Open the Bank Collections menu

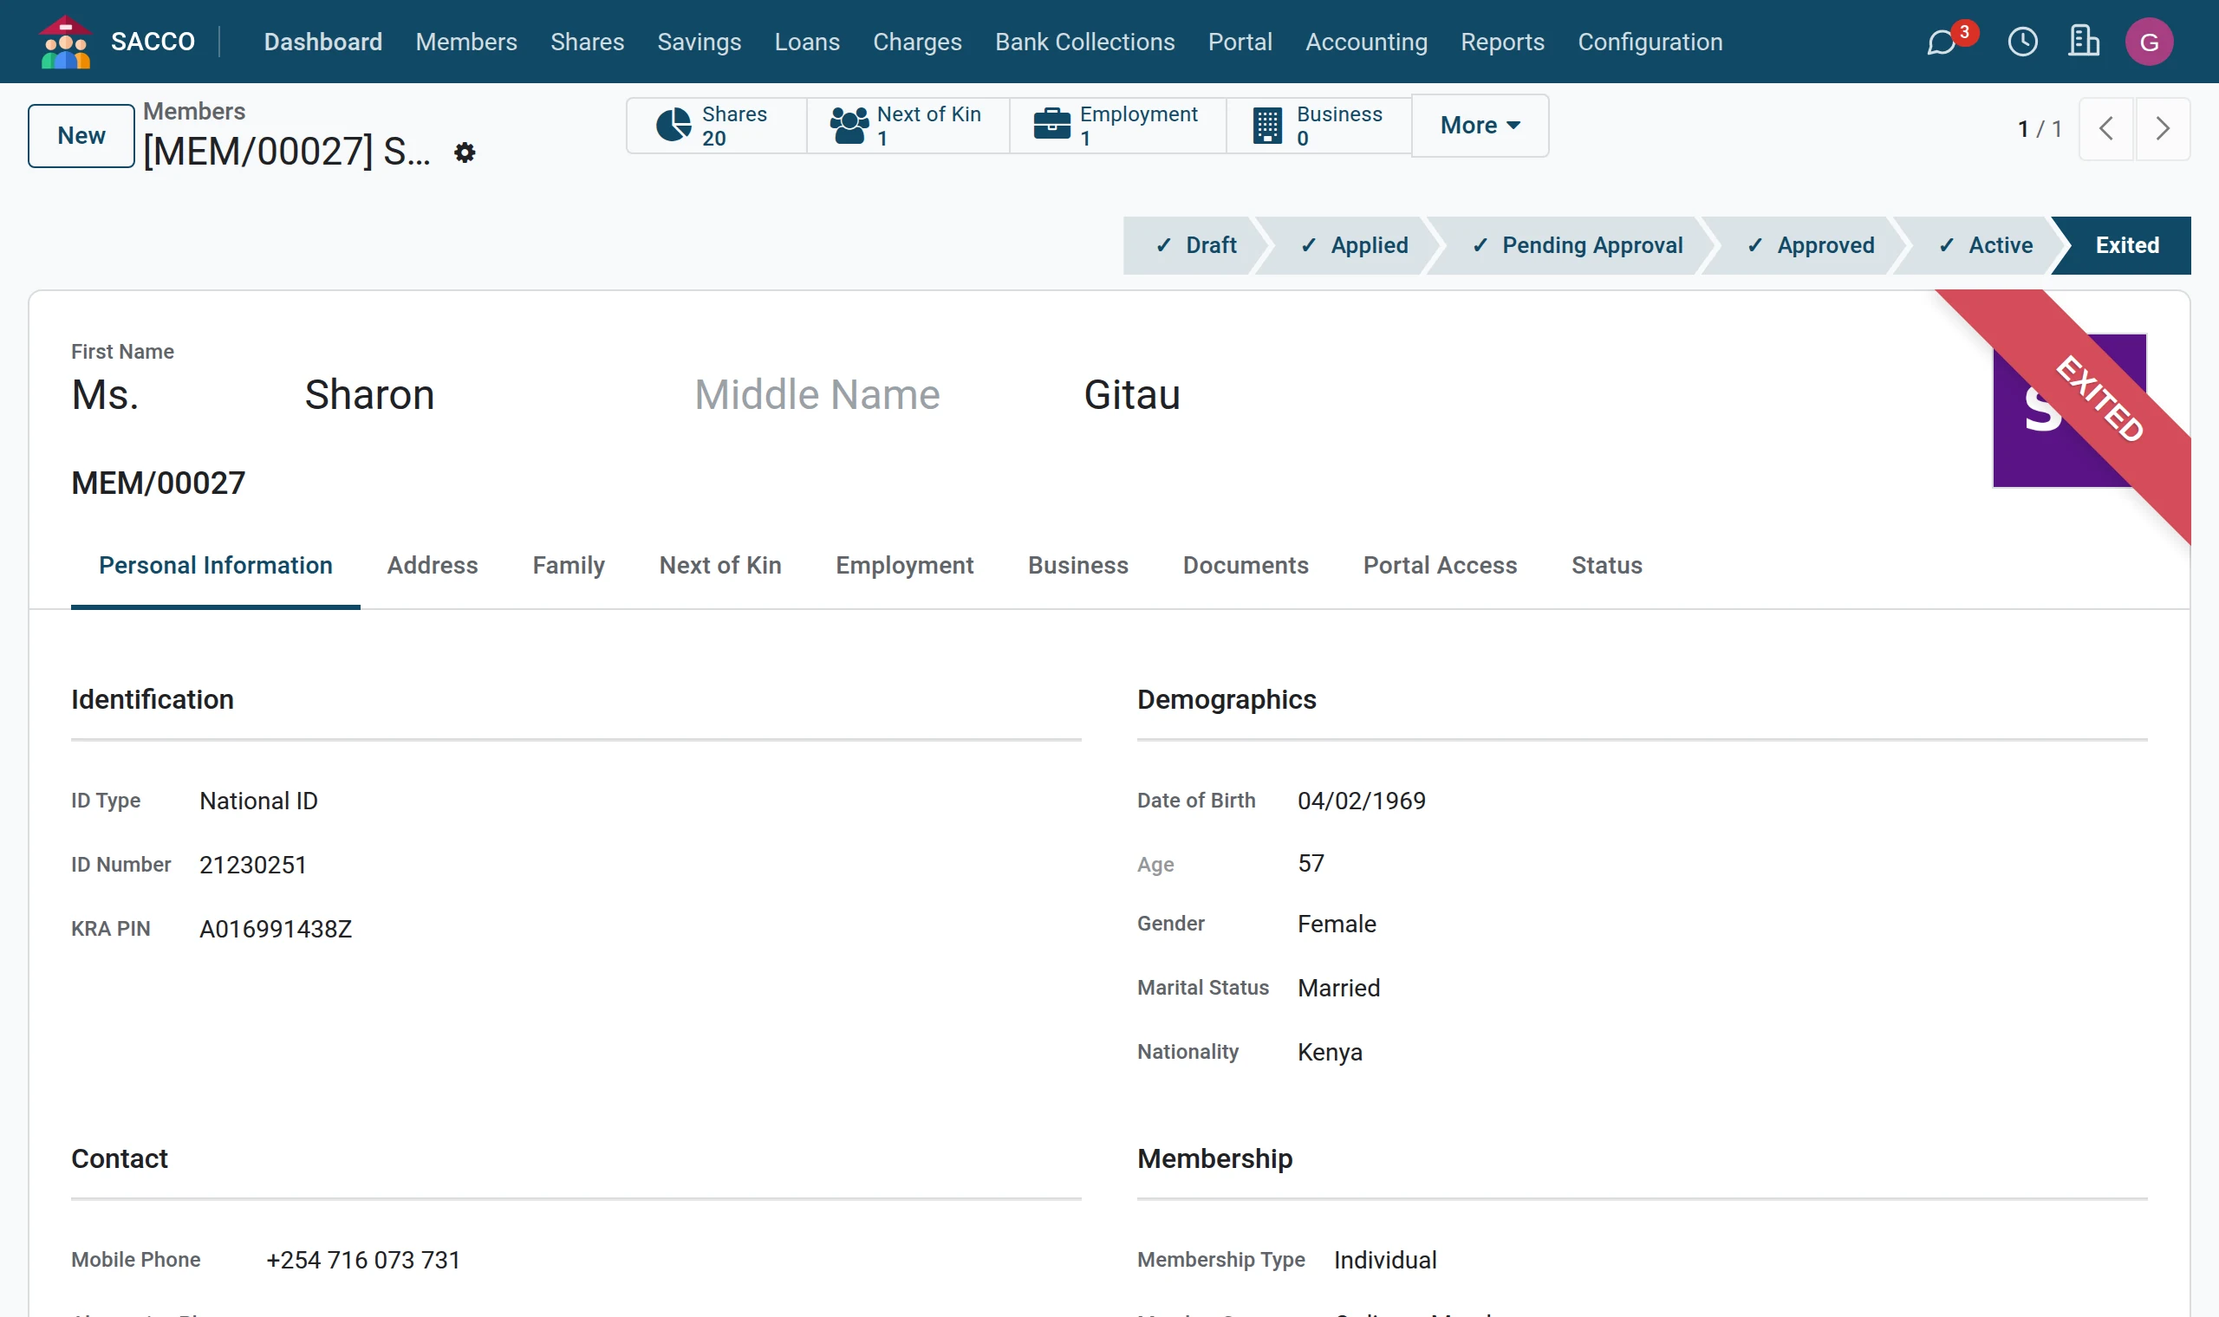[x=1084, y=42]
